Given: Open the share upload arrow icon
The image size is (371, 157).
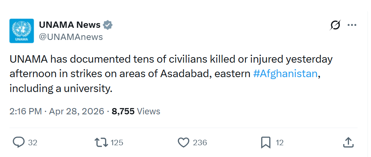Looking at the screenshot, I should [348, 143].
